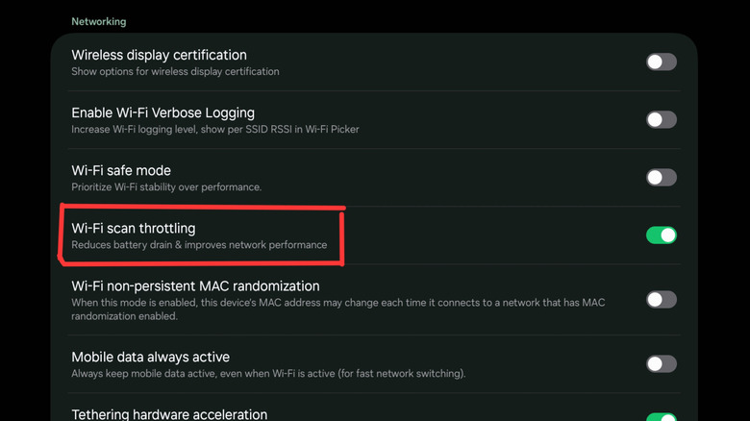Turn on Wi-Fi safe mode switch

(x=661, y=177)
